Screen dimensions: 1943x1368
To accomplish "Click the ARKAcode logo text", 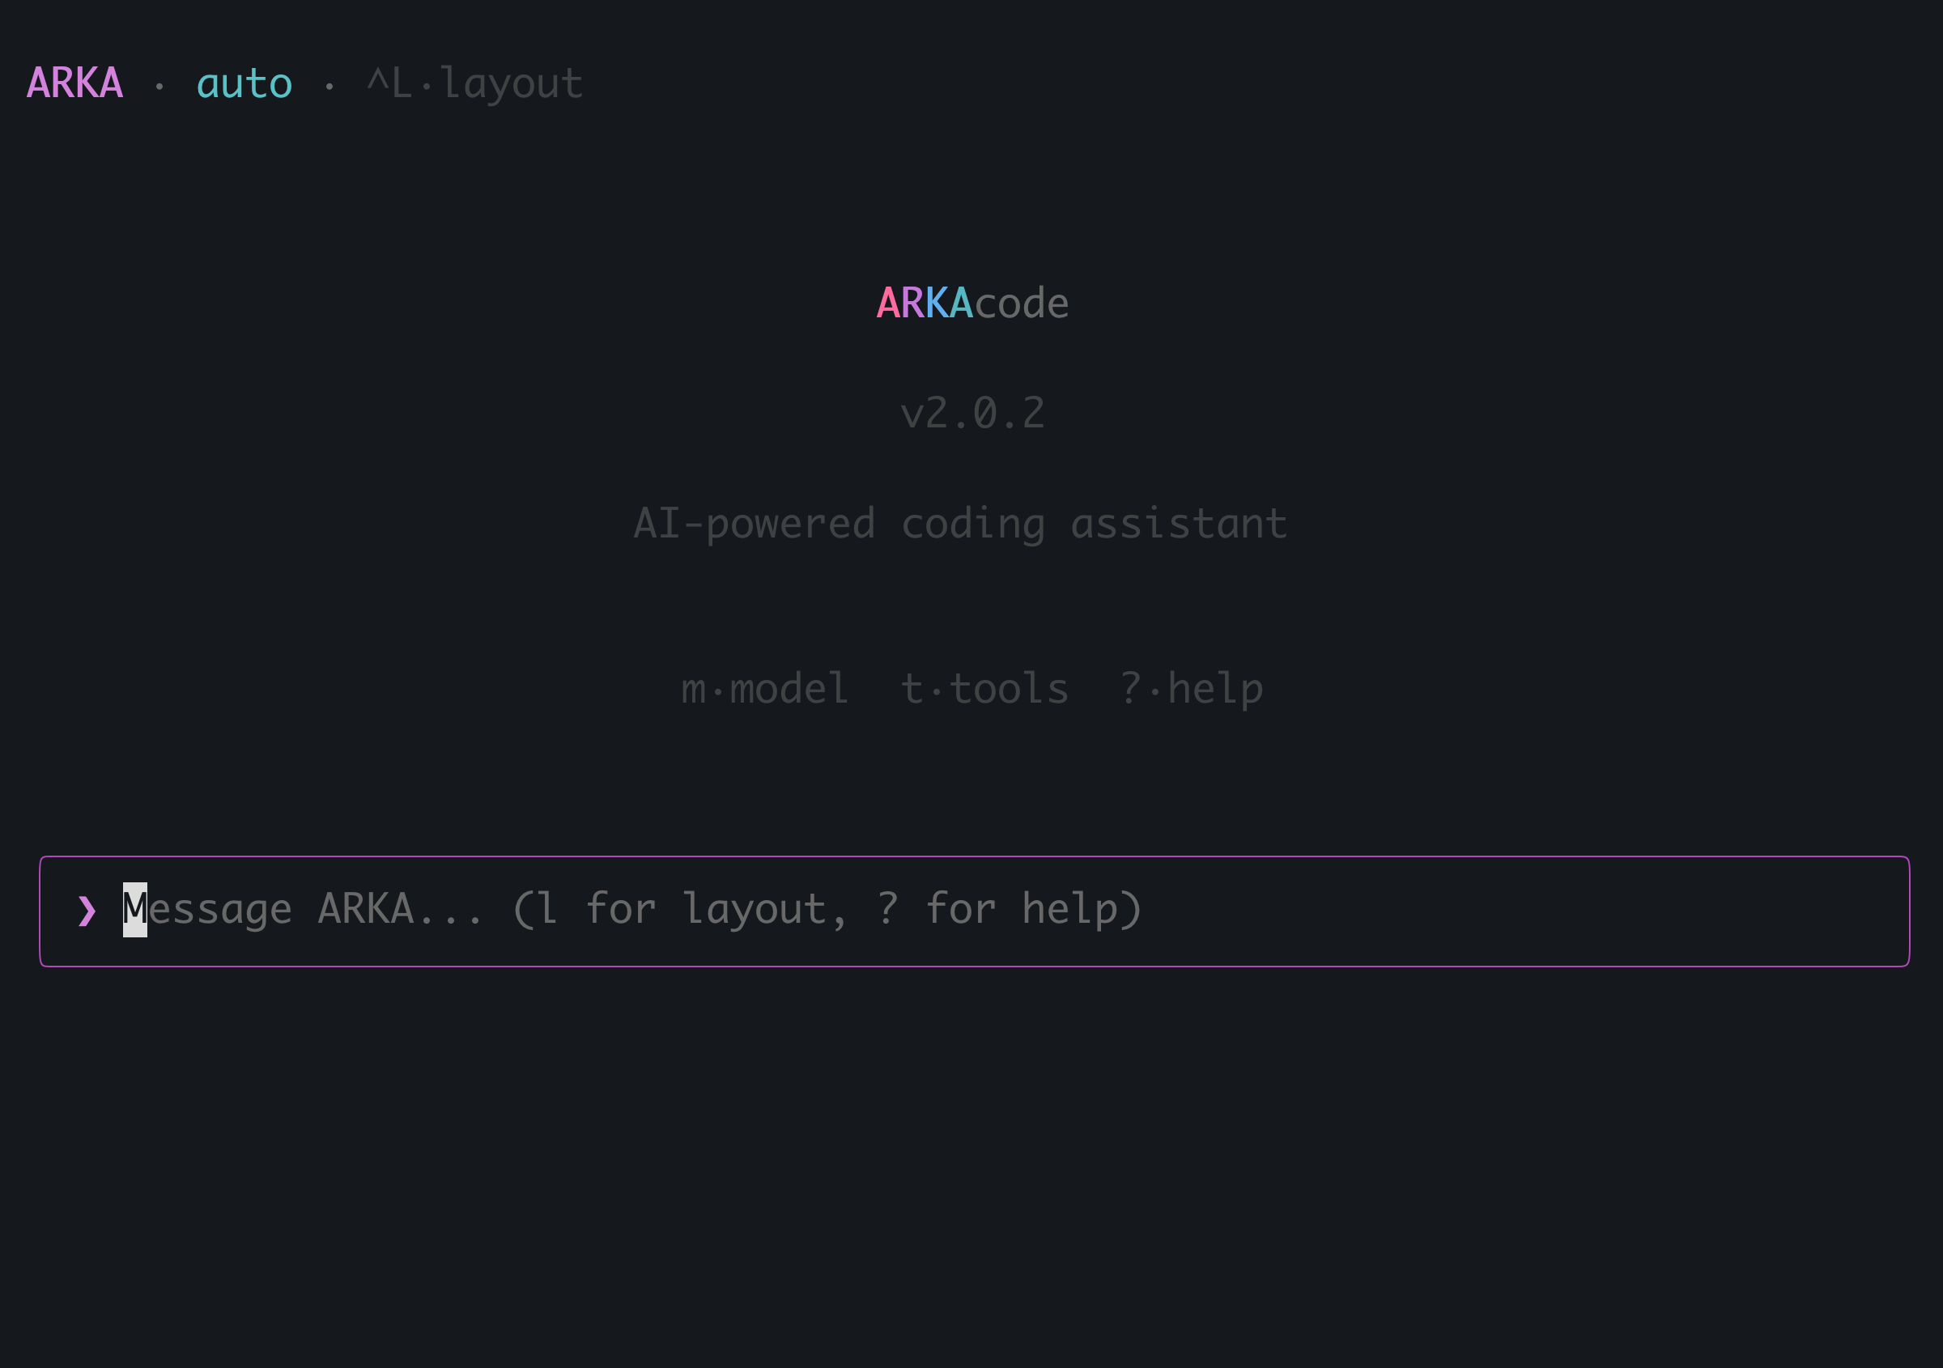I will point(971,303).
